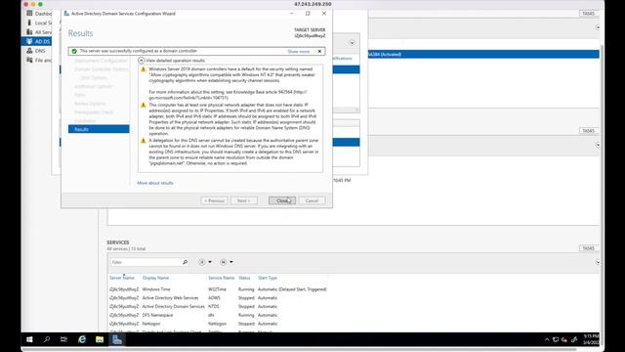Dismiss the success banner with X
This screenshot has width=625, height=352.
click(319, 51)
